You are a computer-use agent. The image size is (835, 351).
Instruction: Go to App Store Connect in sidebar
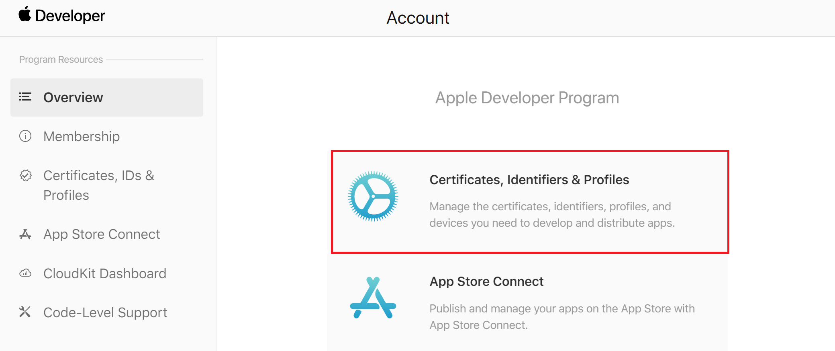(102, 234)
